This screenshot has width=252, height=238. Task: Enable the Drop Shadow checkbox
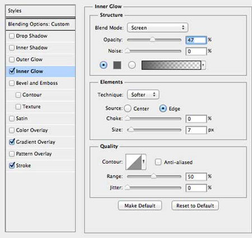12,36
